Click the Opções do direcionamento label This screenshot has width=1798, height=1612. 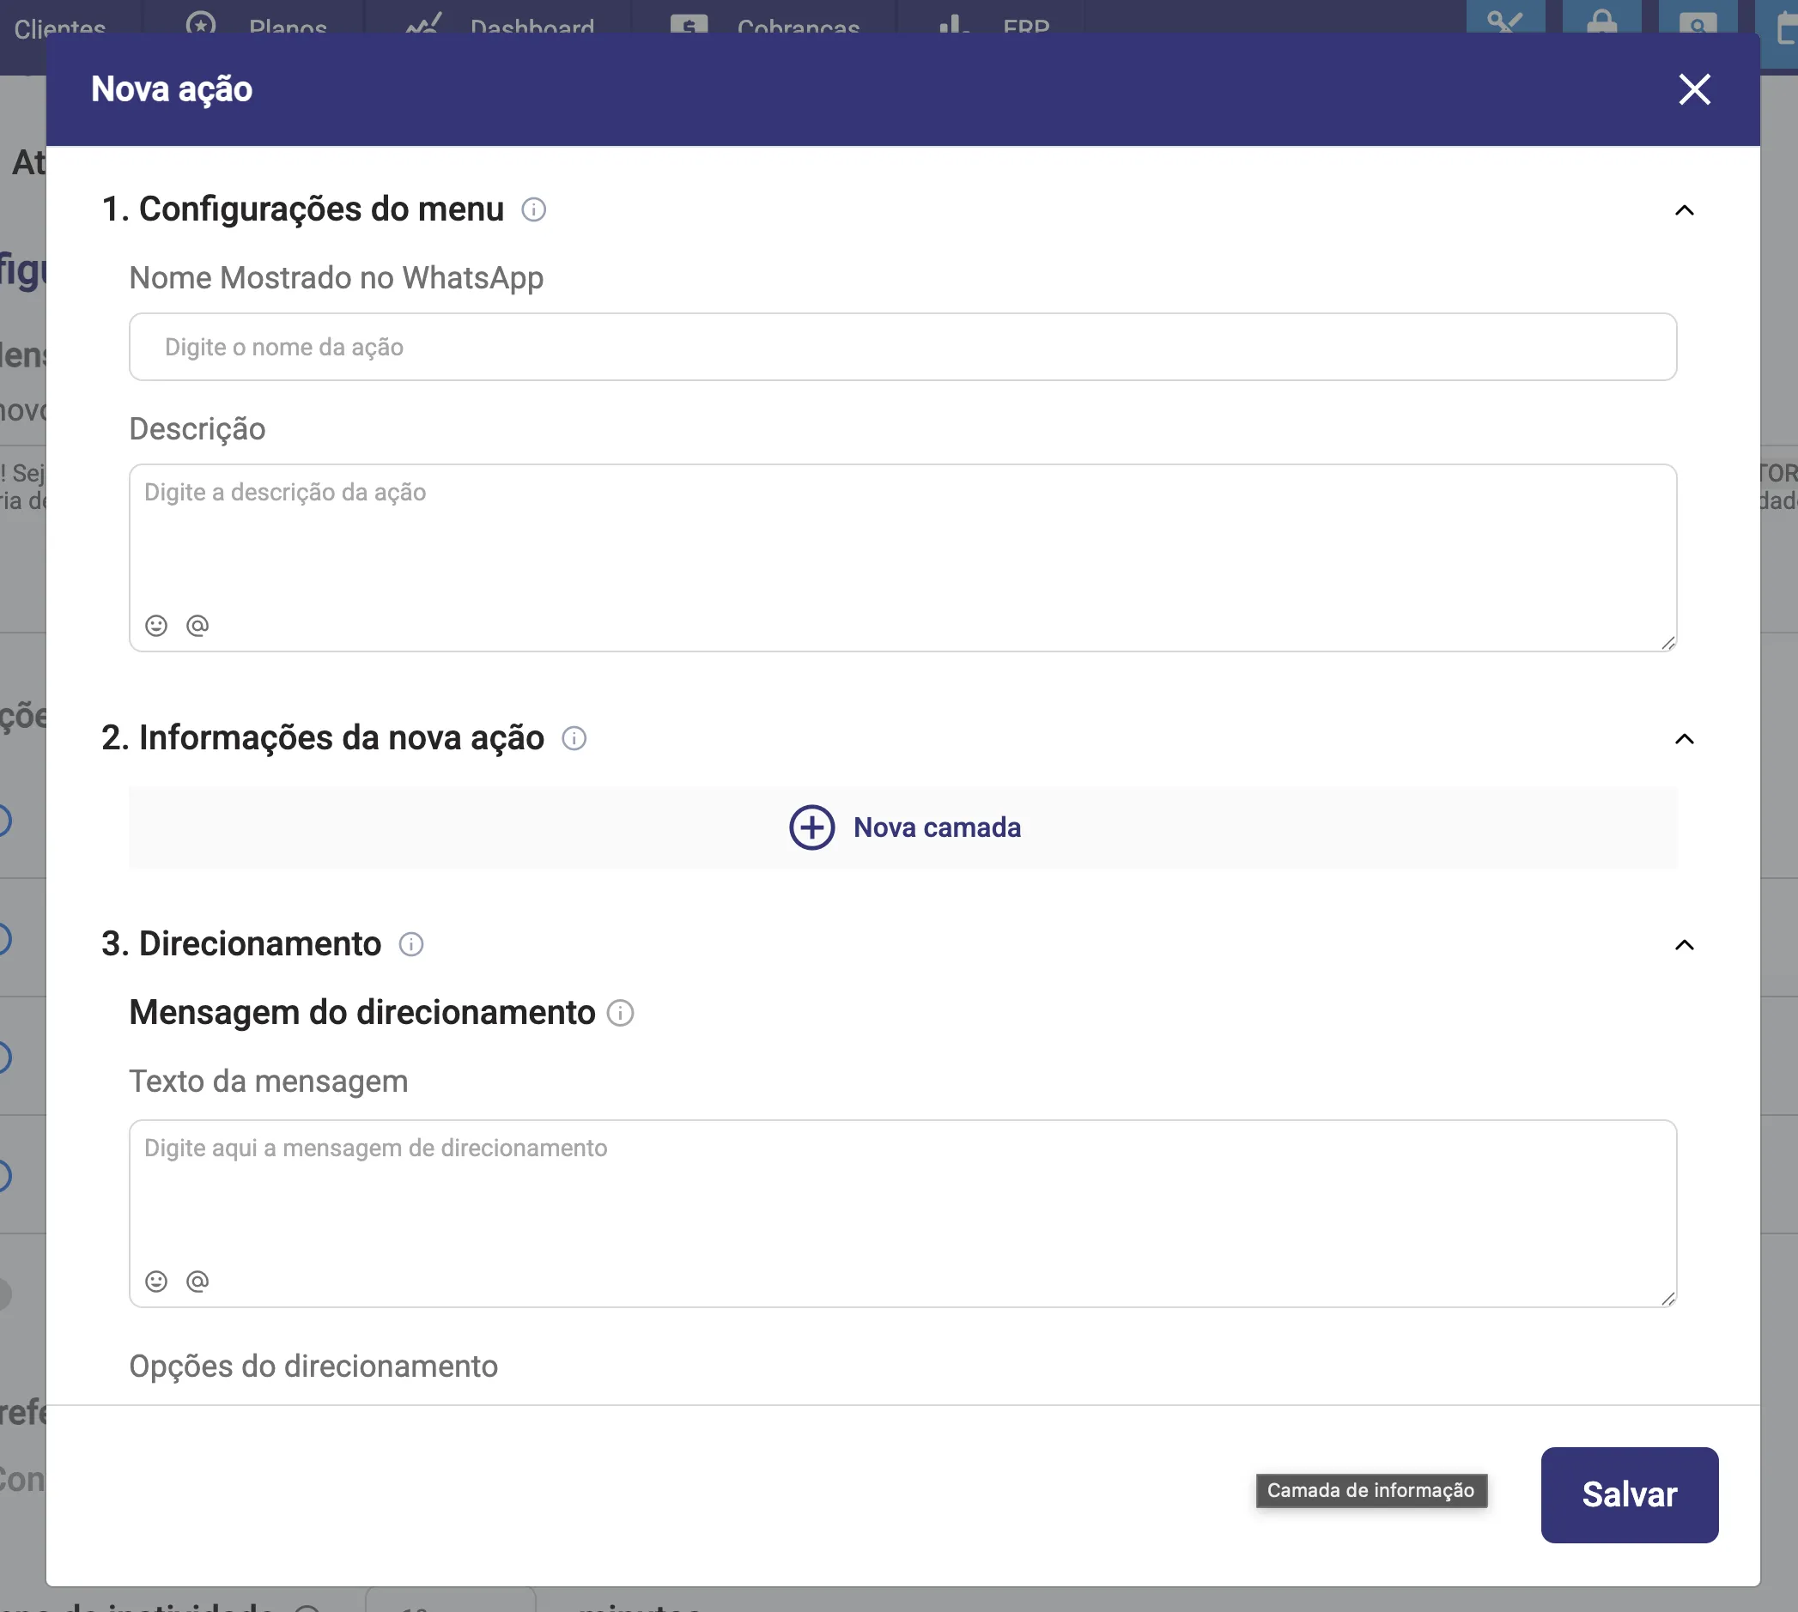pyautogui.click(x=313, y=1367)
